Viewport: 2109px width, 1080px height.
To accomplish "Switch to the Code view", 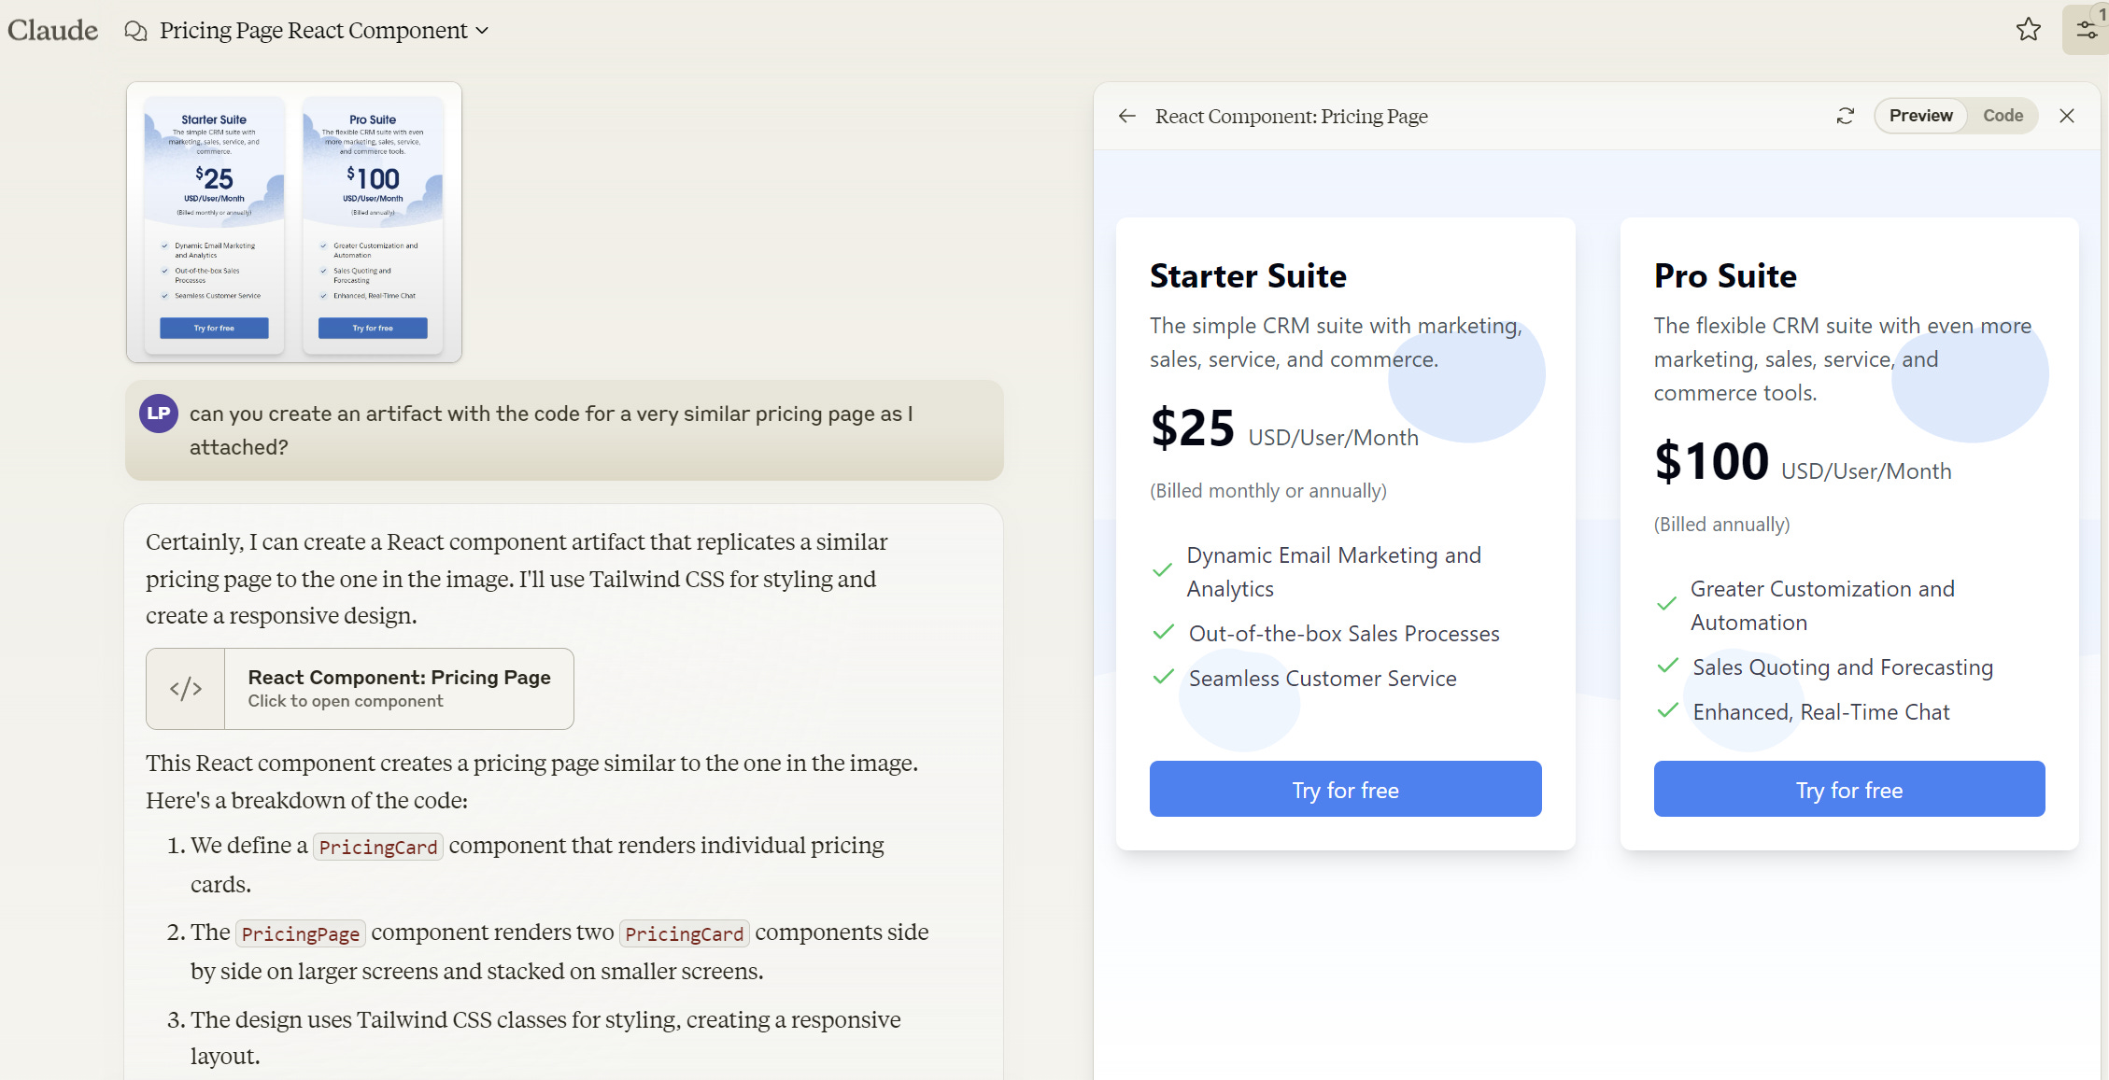I will coord(2003,116).
